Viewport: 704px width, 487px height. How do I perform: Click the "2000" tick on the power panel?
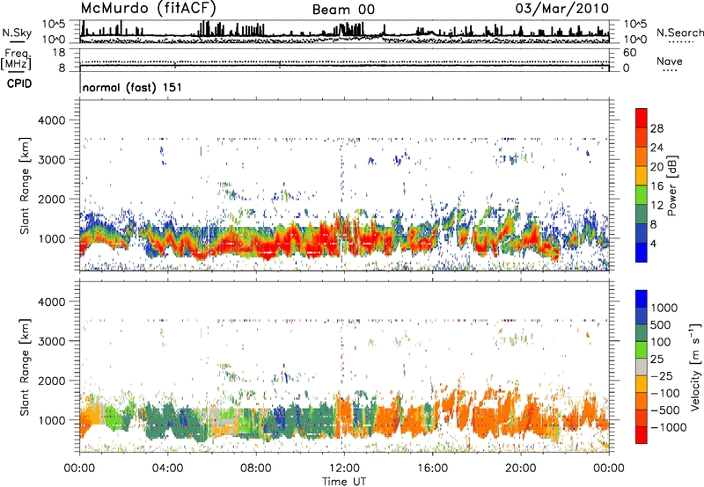(x=54, y=199)
